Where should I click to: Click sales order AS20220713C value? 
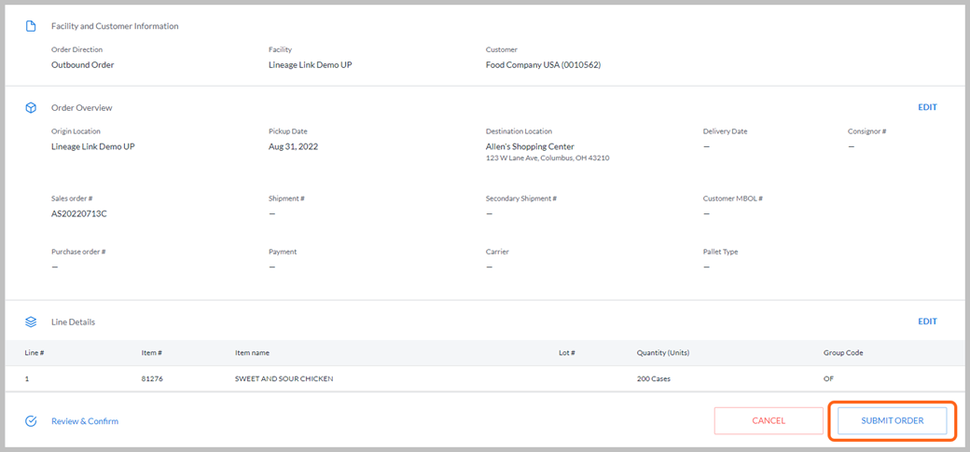[x=79, y=213]
